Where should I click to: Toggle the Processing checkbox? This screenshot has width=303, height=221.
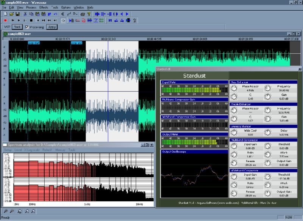click(x=27, y=27)
